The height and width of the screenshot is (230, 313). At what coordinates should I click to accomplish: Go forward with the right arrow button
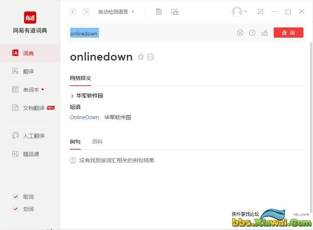tap(86, 12)
